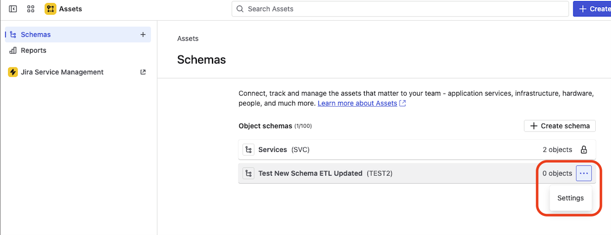Click the Jira Service Management lightning icon
The width and height of the screenshot is (611, 235).
point(13,72)
